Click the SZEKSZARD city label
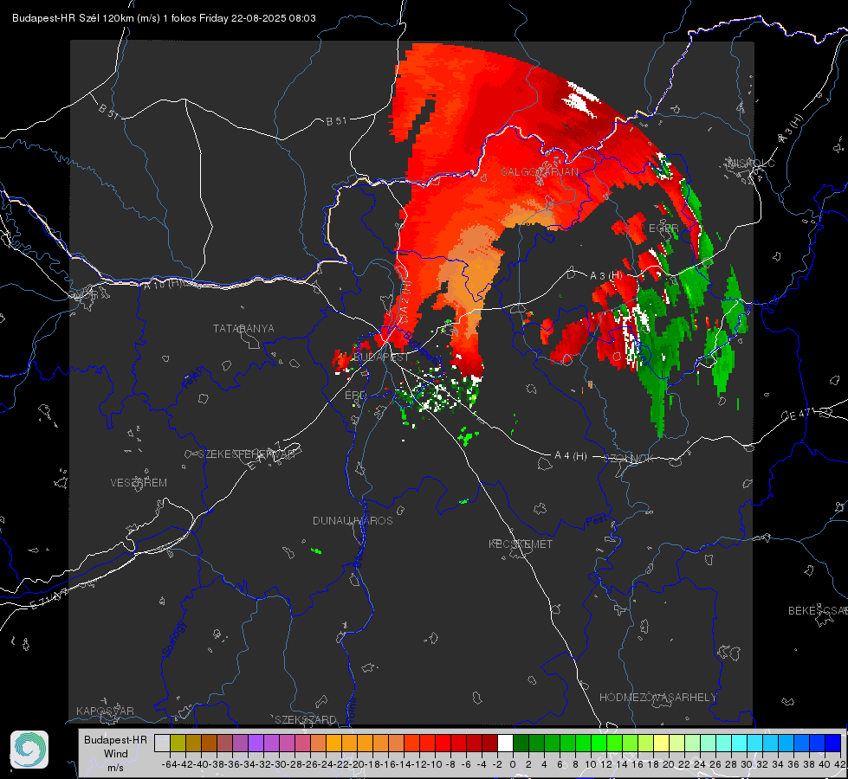Image resolution: width=848 pixels, height=779 pixels. tap(306, 719)
